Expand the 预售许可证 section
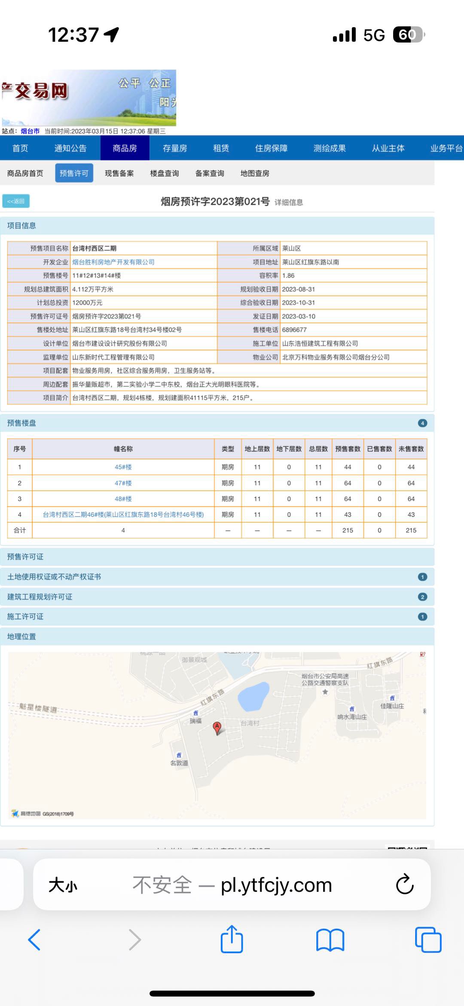The image size is (464, 1006). point(217,557)
